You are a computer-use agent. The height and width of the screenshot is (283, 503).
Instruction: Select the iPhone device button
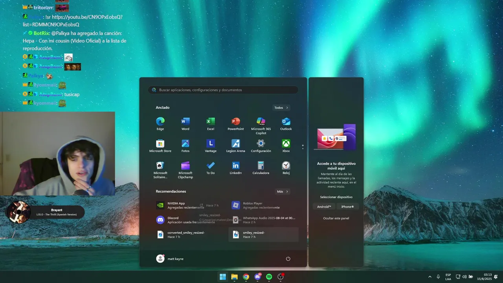[347, 207]
